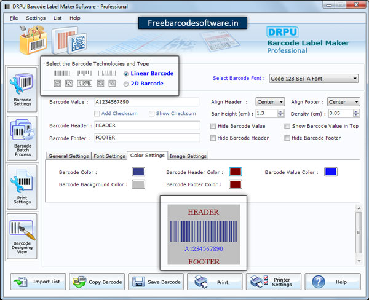
Task: Click first 2D barcode sample icon
Action: (x=57, y=83)
